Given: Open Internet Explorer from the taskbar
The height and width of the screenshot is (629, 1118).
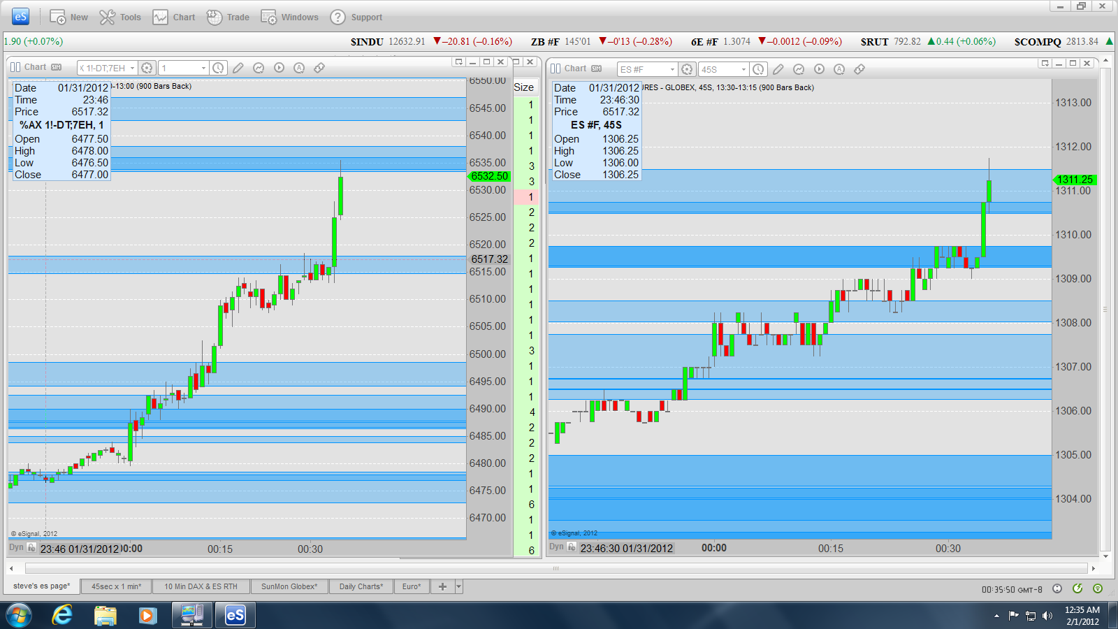Looking at the screenshot, I should 62,616.
